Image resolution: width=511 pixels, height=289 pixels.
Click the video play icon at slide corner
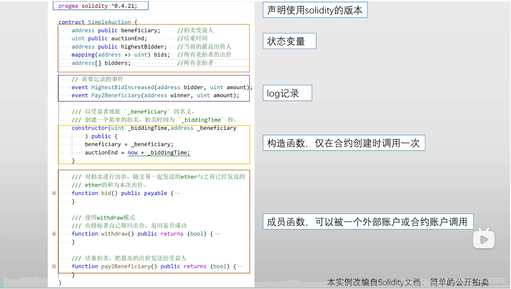(x=484, y=239)
